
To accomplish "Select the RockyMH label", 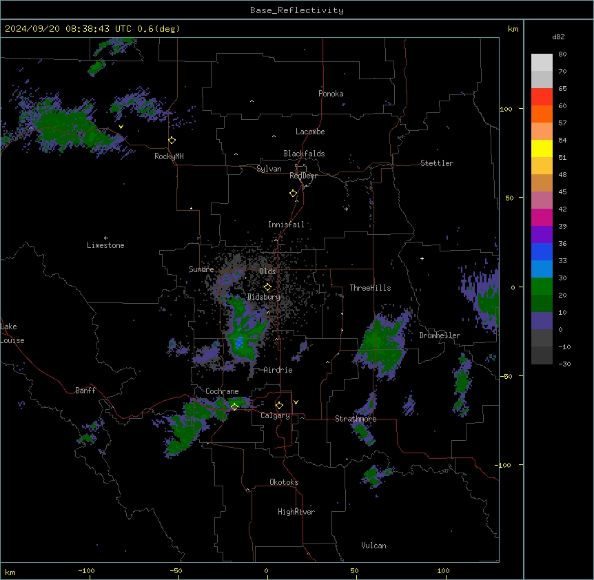I will (169, 156).
